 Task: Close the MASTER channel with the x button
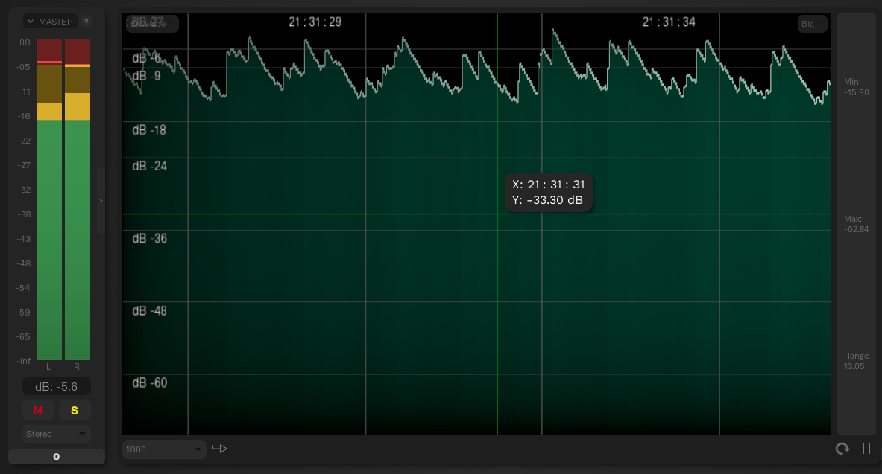86,22
